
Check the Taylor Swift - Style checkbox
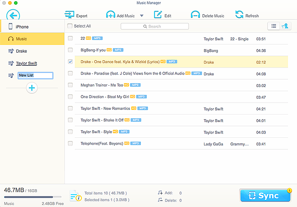tap(70, 131)
